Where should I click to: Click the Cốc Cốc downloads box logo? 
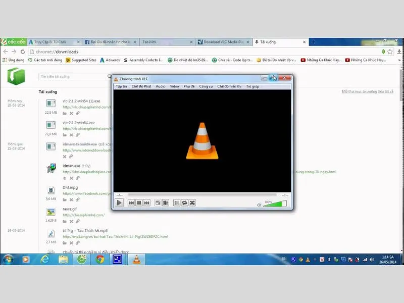pos(16,76)
